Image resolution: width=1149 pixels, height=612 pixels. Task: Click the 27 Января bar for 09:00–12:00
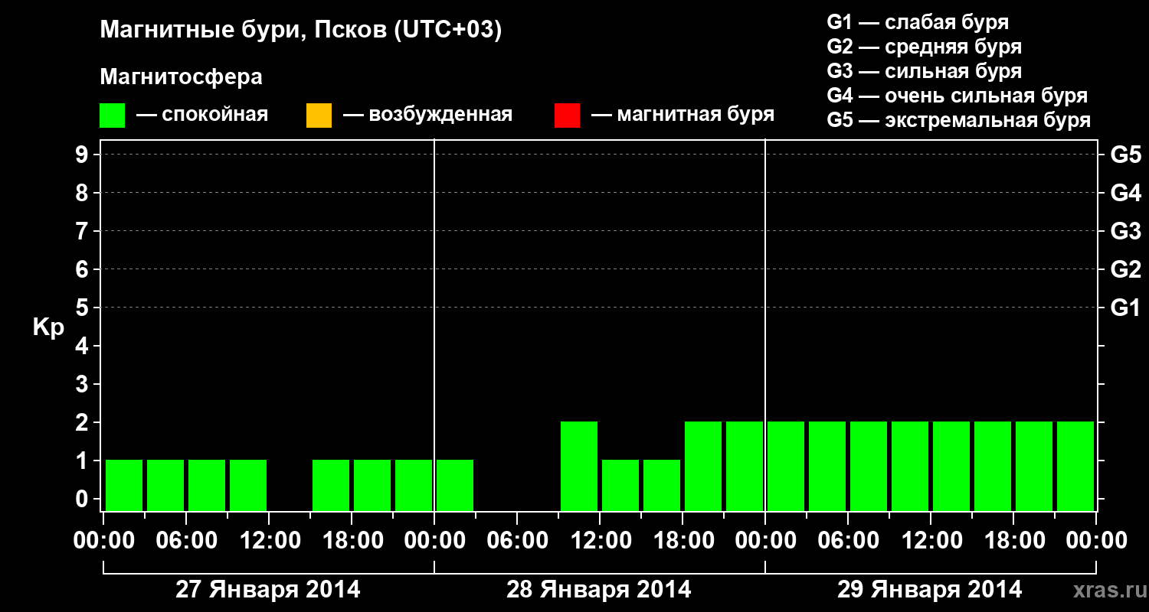tap(248, 485)
